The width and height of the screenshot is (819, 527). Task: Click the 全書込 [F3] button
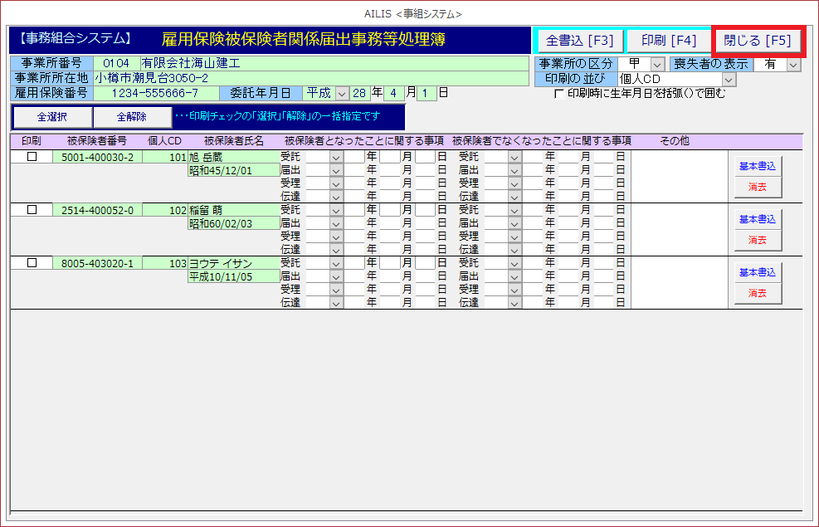coord(579,41)
